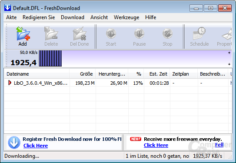Image resolution: width=236 pixels, height=163 pixels.
Task: Open the Werkzeuge menu
Action: [x=126, y=17]
